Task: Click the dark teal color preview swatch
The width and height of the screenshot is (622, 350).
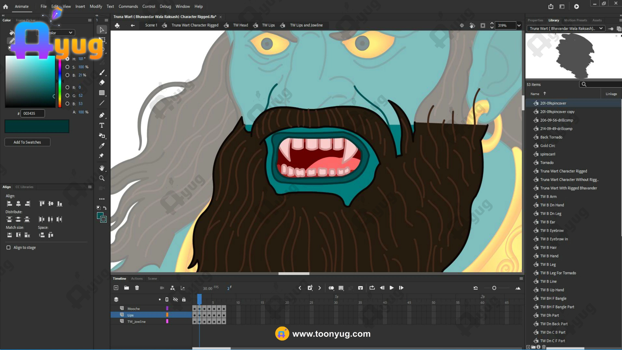Action: pos(37,126)
